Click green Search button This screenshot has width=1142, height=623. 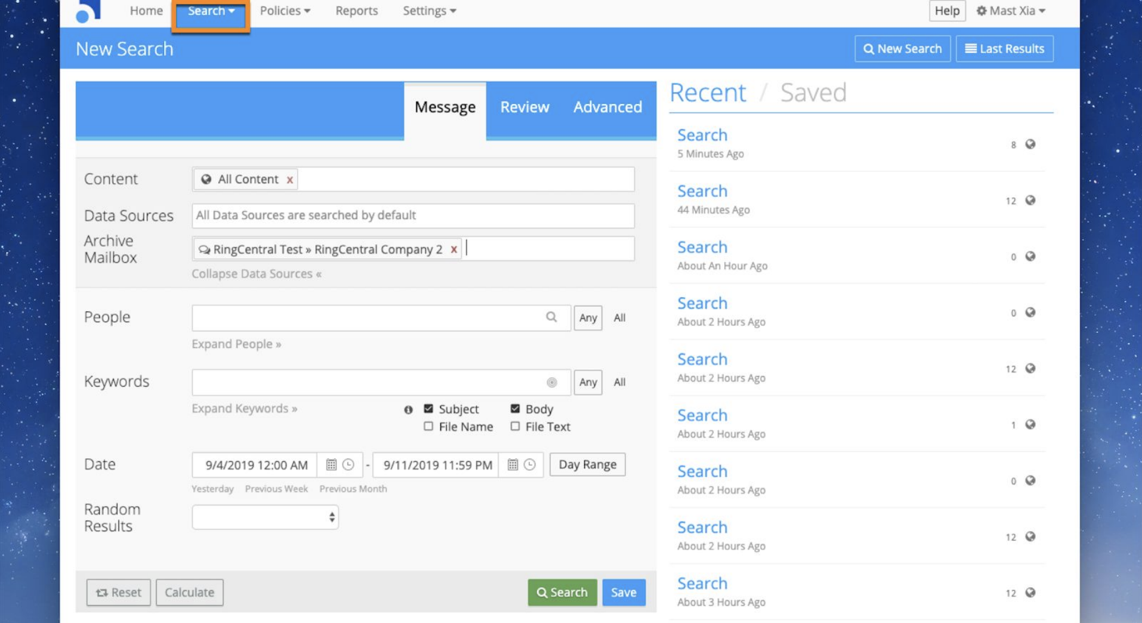pos(562,593)
